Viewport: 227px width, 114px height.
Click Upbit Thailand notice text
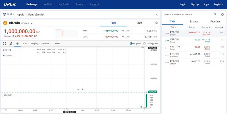[30, 14]
